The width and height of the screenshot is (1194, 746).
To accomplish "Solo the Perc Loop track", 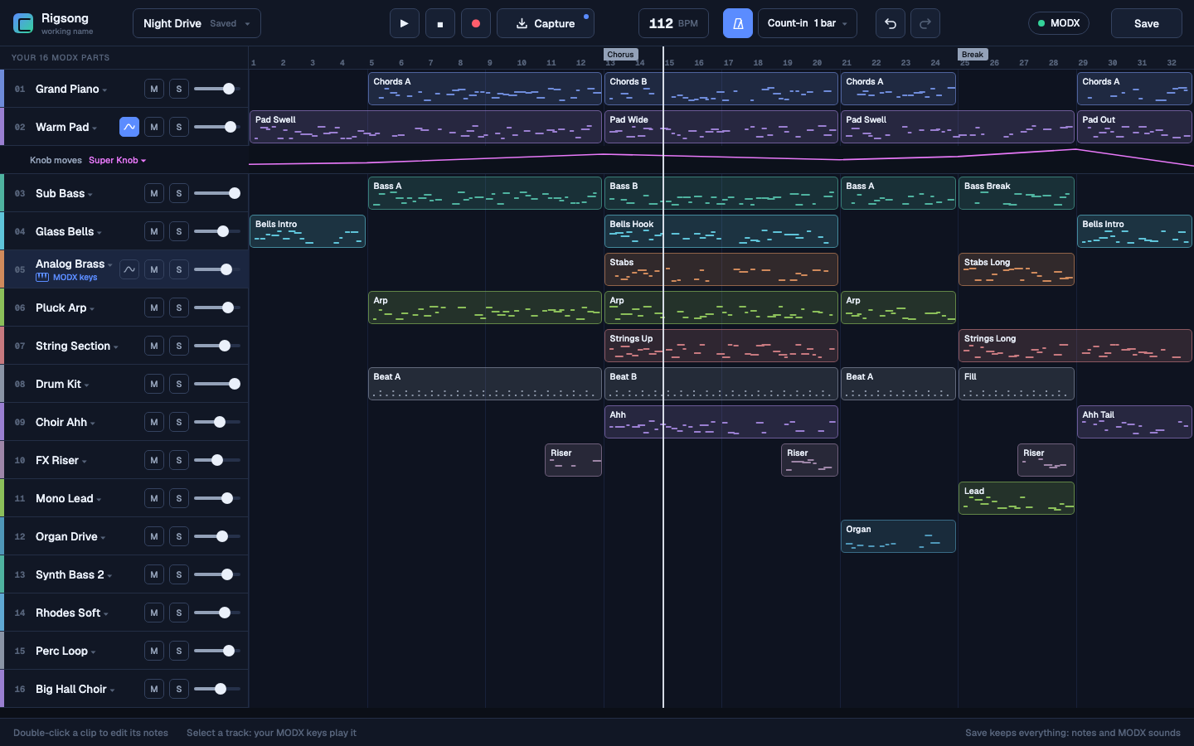I will (x=179, y=651).
